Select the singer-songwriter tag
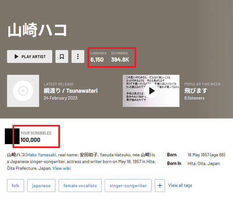This screenshot has height=200, width=233. (128, 186)
